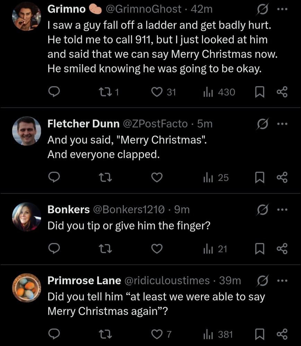This screenshot has height=346, width=301.
Task: View 381 views on Primrose Lane's reply
Action: [218, 335]
